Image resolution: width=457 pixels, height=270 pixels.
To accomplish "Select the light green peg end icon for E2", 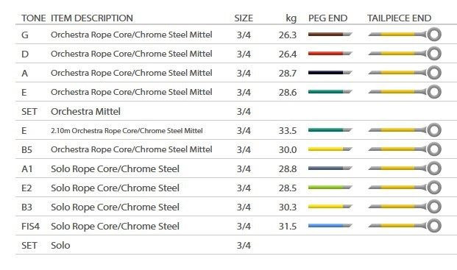I will 330,188.
